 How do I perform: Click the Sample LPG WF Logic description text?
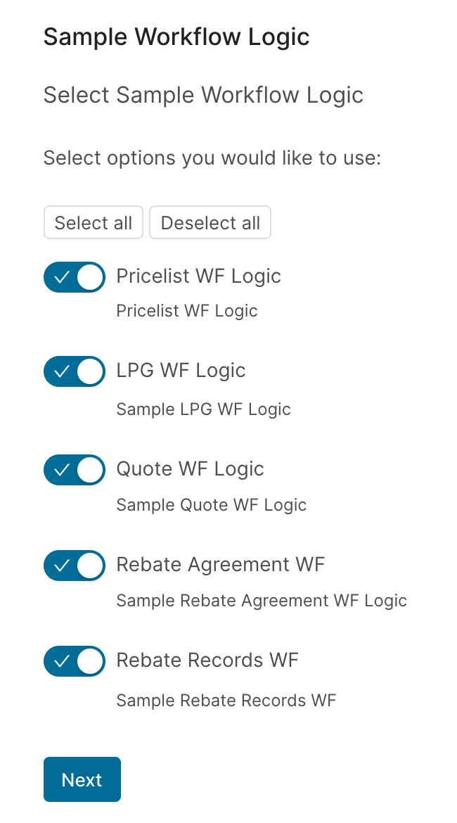tap(203, 409)
